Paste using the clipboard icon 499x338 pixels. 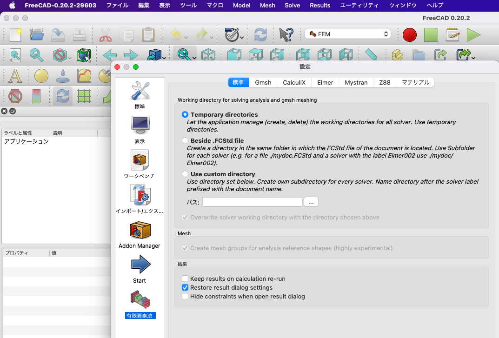click(x=148, y=34)
